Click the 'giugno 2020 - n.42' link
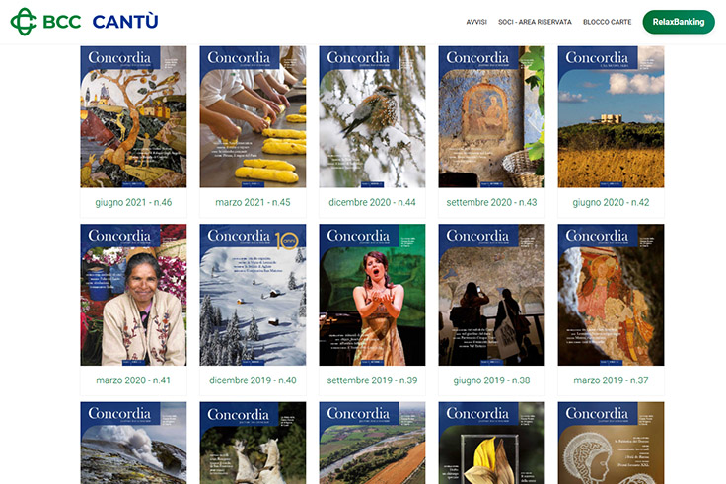This screenshot has height=484, width=726. (x=612, y=202)
